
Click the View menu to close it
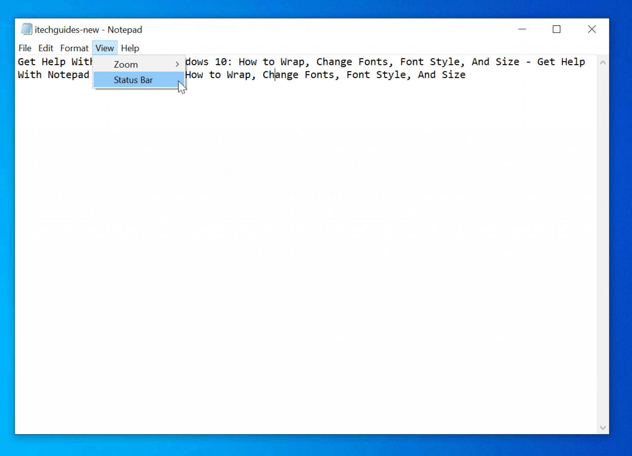pos(105,48)
